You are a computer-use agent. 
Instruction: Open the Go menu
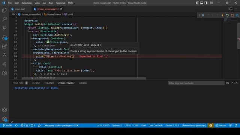tap(44, 3)
